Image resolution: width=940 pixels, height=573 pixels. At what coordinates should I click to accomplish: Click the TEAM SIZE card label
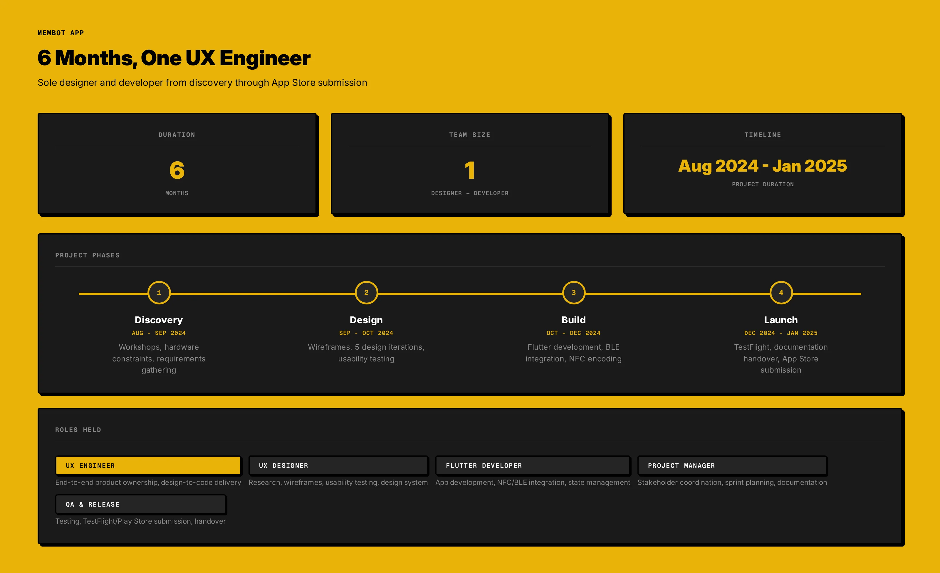(470, 135)
